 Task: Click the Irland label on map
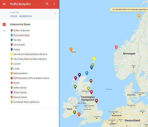click(x=69, y=109)
